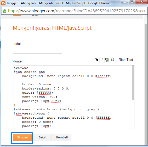Click the 'font-weight: 700;' line
Image resolution: width=148 pixels, height=147 pixels.
pos(39,97)
